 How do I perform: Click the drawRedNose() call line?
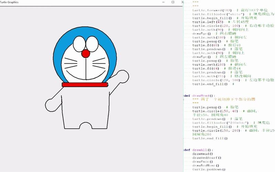206,165
